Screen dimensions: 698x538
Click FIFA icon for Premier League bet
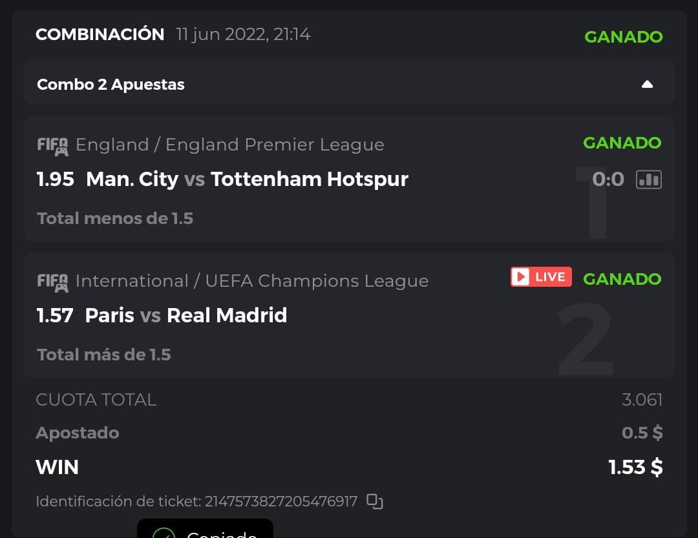[x=52, y=146]
